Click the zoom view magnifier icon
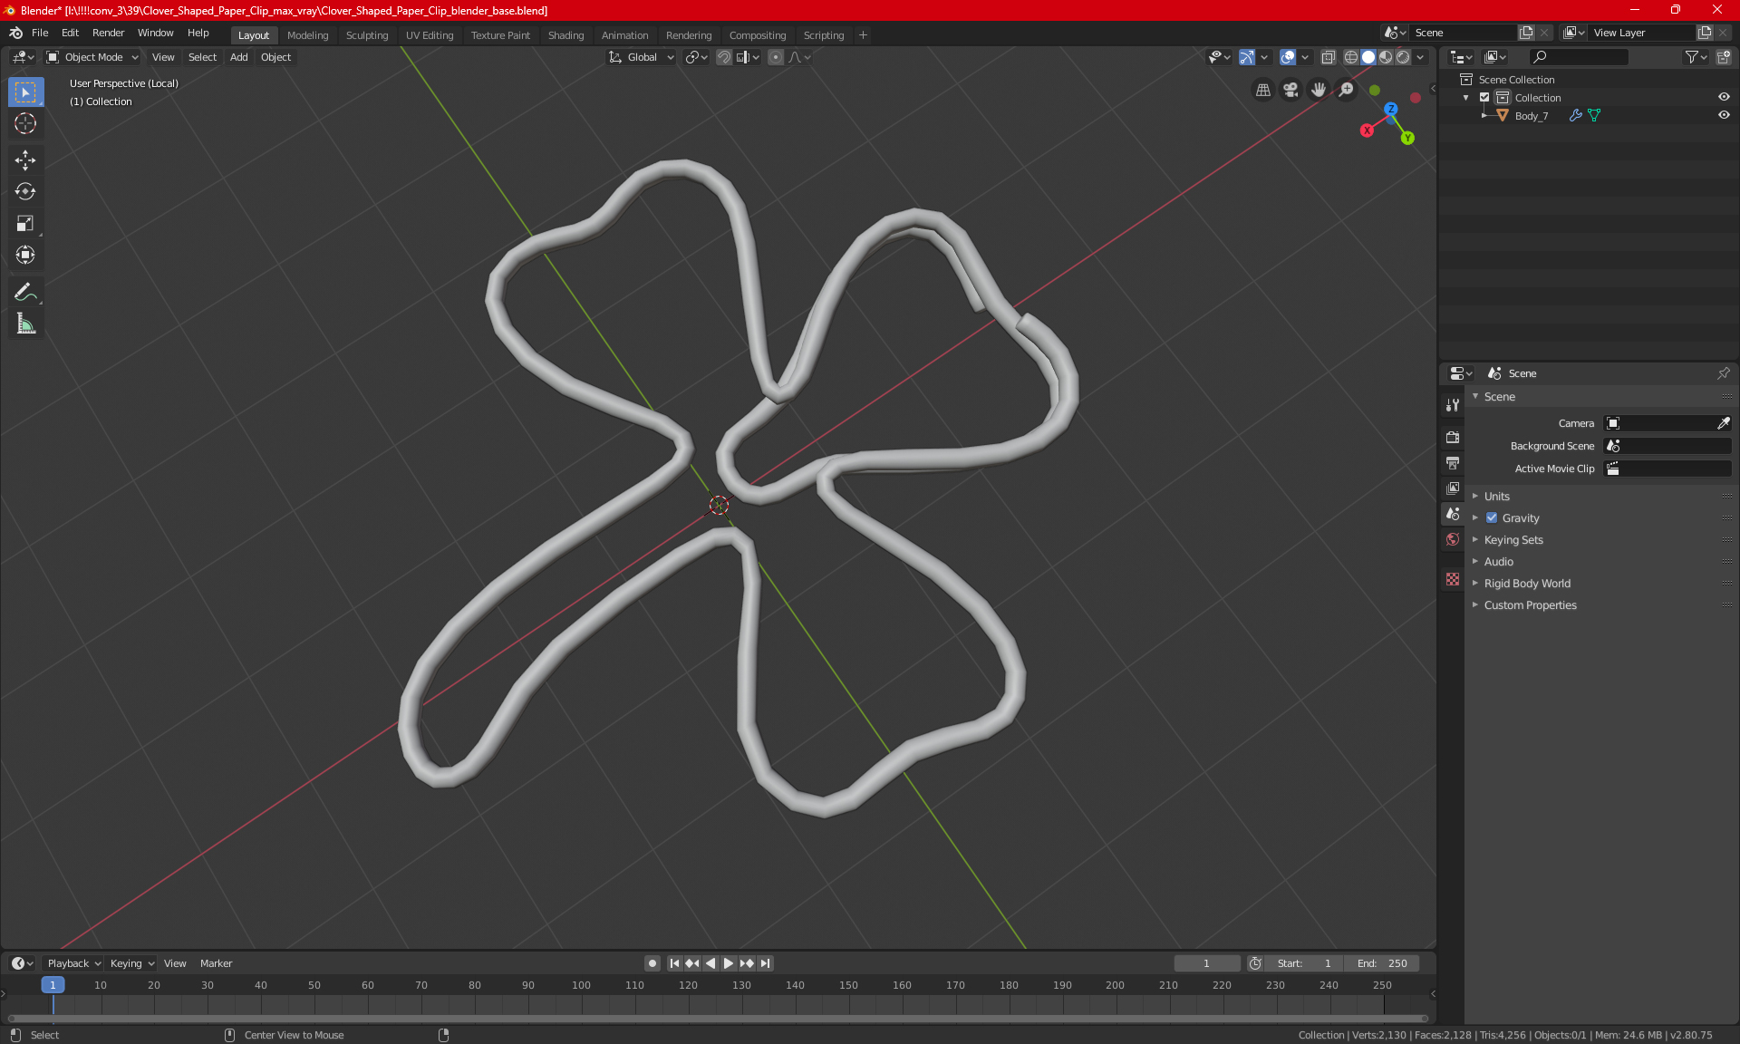Viewport: 1740px width, 1044px height. (1347, 90)
